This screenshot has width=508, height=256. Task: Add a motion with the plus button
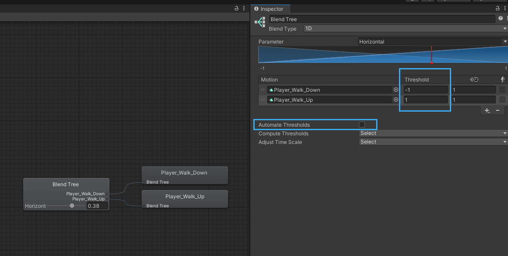coord(487,111)
